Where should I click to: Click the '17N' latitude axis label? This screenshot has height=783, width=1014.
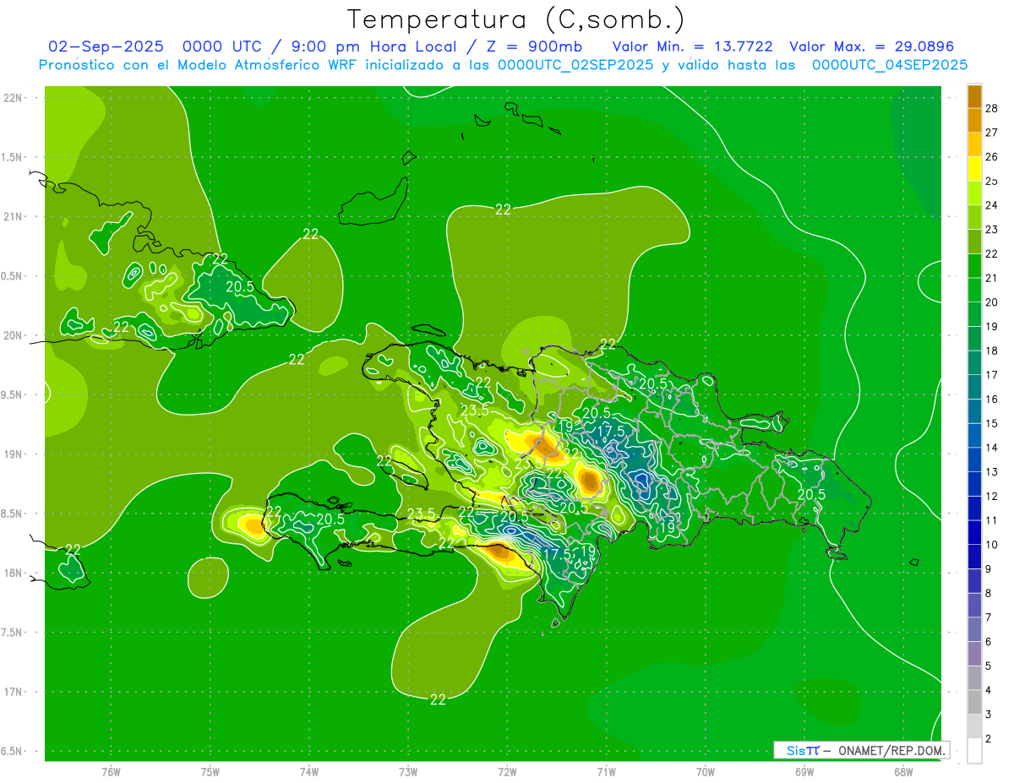click(14, 692)
